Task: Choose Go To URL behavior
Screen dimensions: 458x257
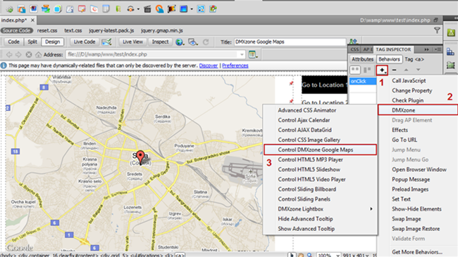Action: point(404,140)
